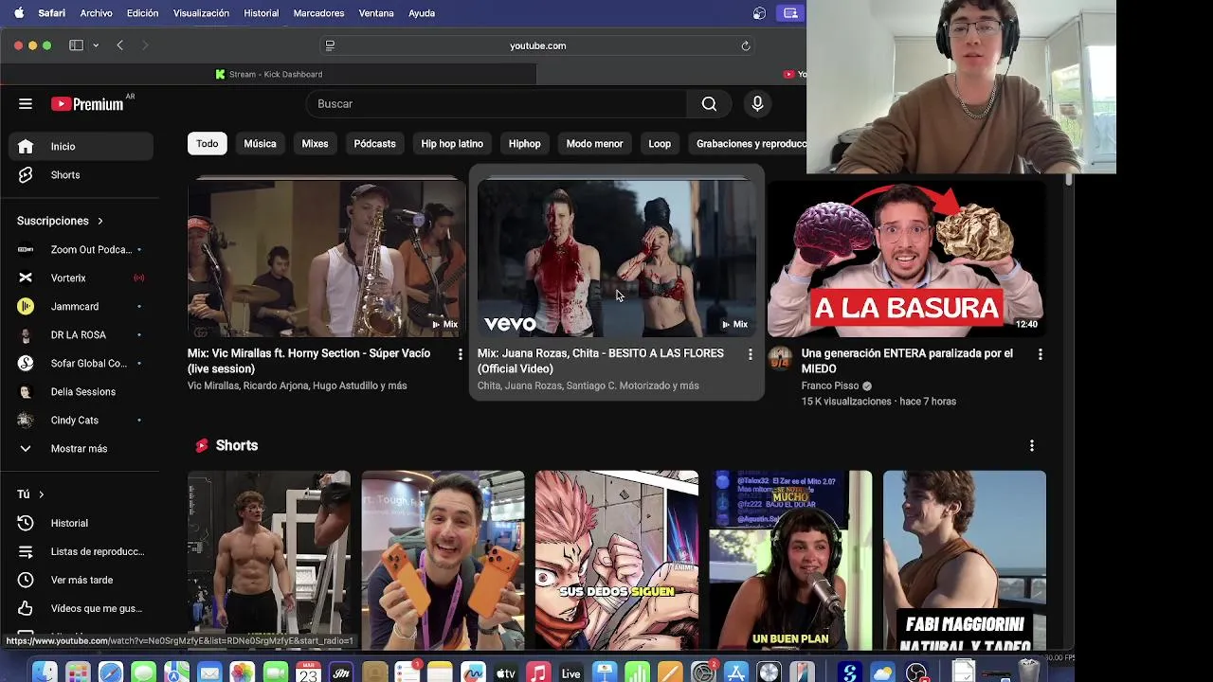Screen dimensions: 1213x682
Task: Open Delia Sessions subscription channel
Action: tap(81, 391)
